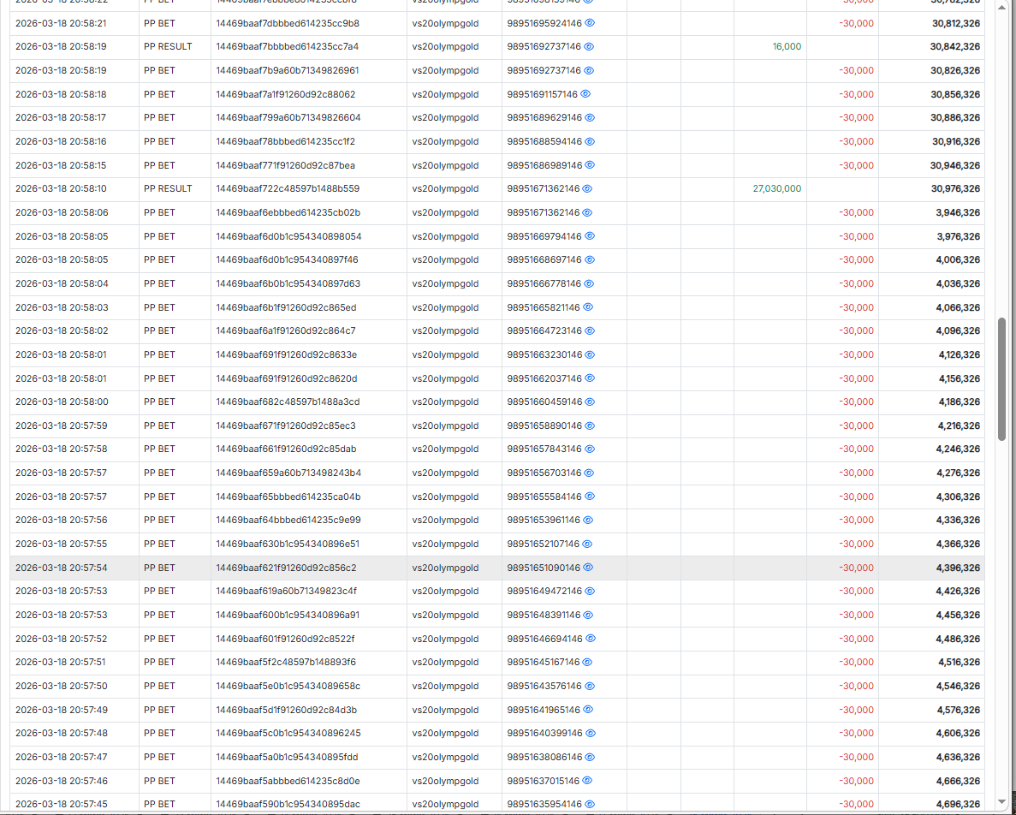Open the eye icon for 98951663230146
The height and width of the screenshot is (815, 1016).
pyautogui.click(x=591, y=354)
